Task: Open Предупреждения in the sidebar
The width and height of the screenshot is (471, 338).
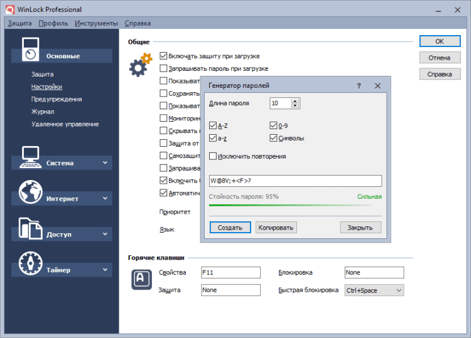Action: coord(57,99)
